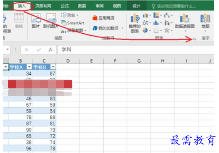Select the cell with value 96
219x153 pixels.
click(20, 149)
